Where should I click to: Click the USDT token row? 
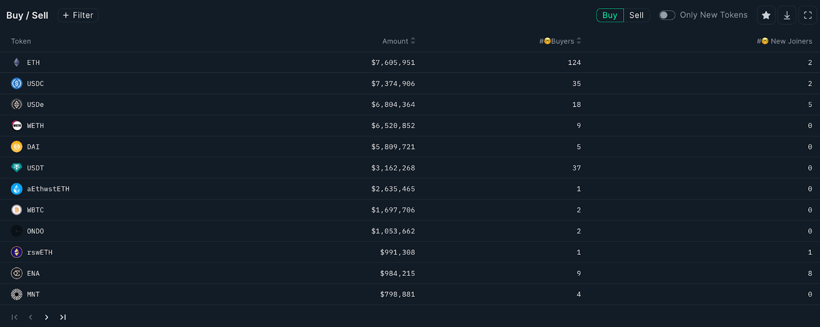point(205,168)
